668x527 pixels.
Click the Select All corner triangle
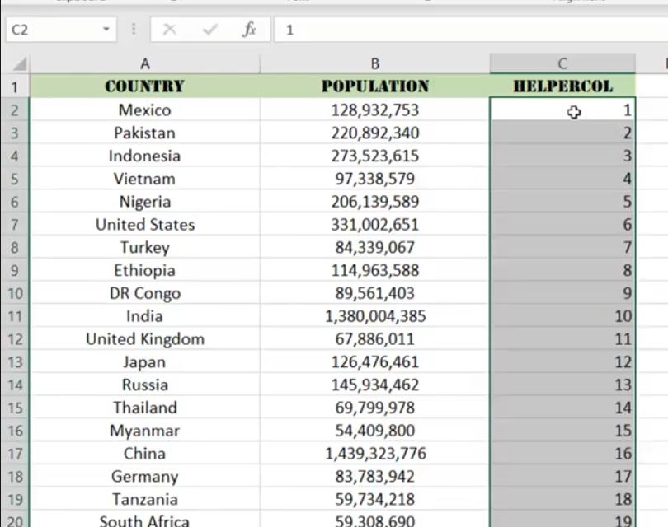[20, 63]
